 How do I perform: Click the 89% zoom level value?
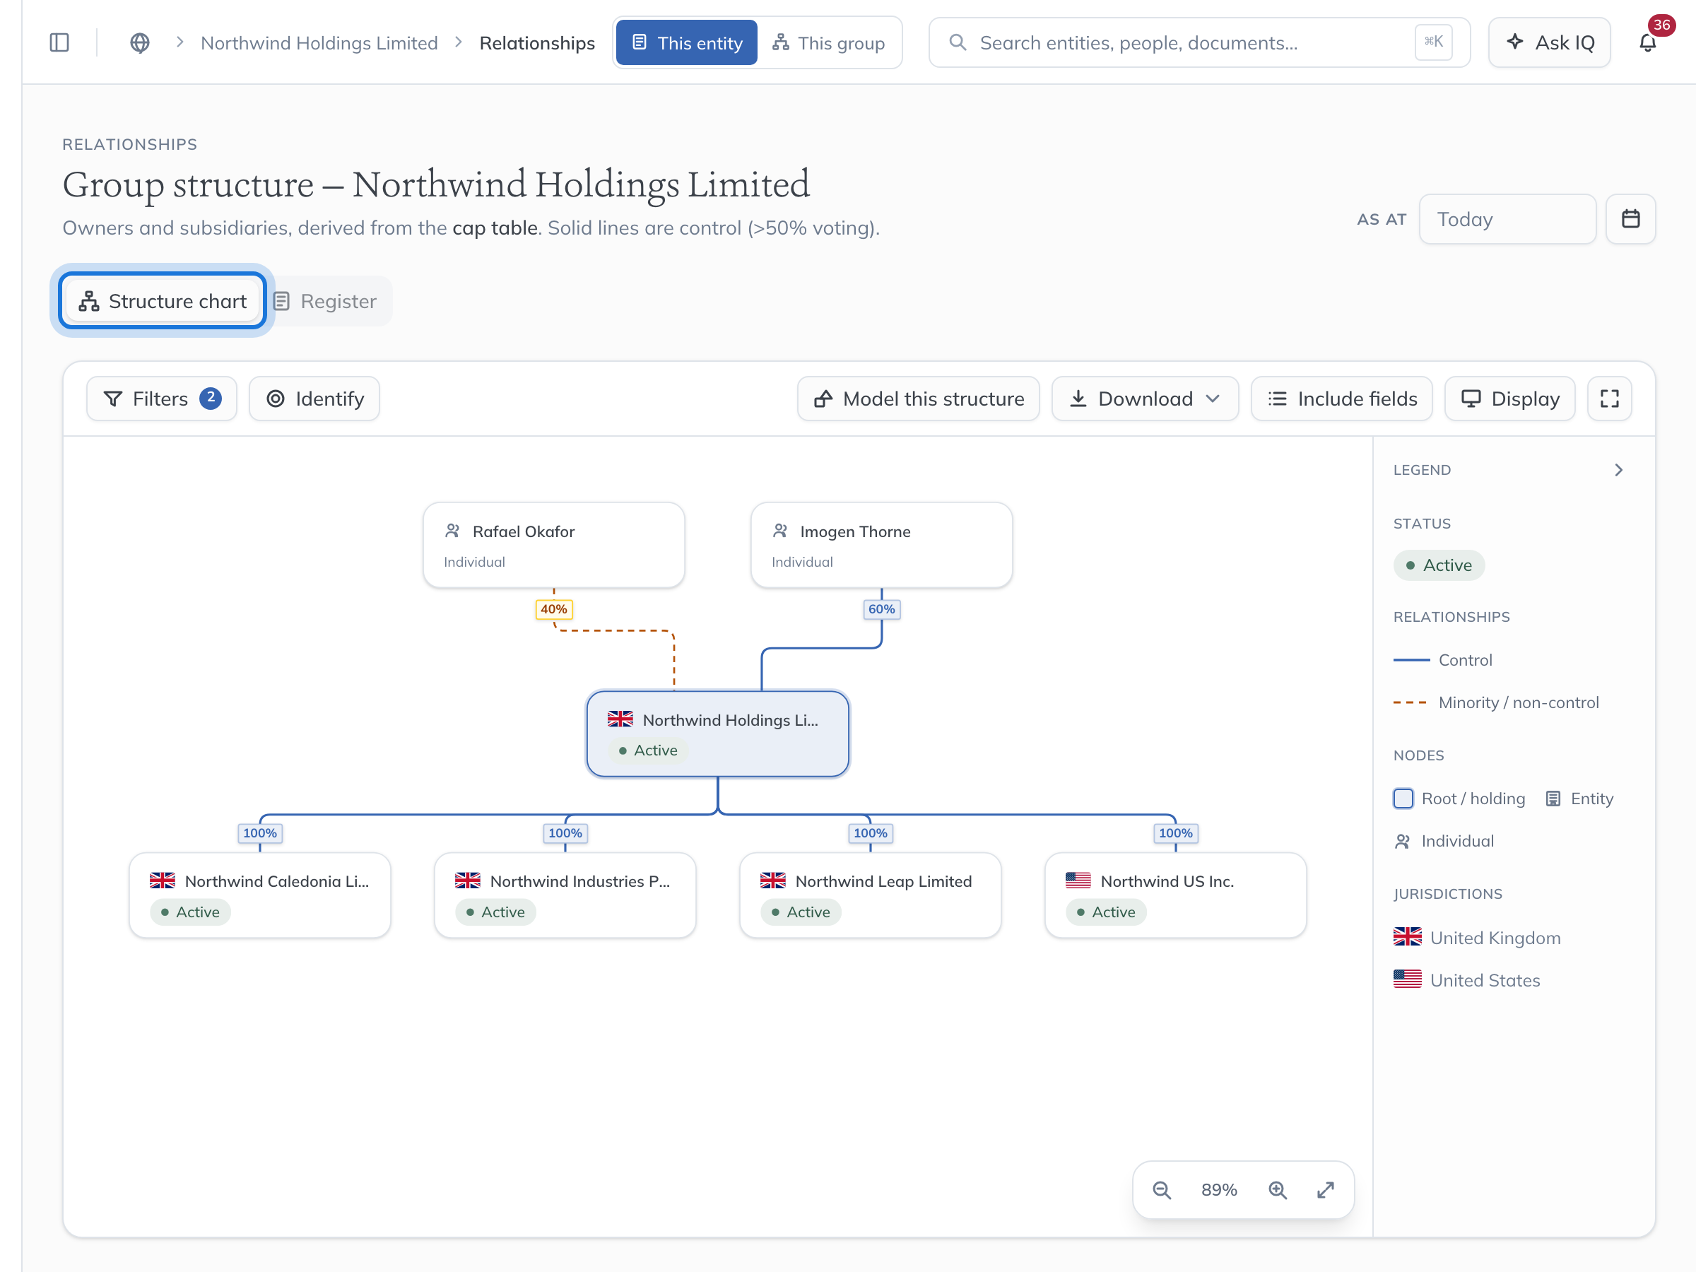tap(1219, 1189)
